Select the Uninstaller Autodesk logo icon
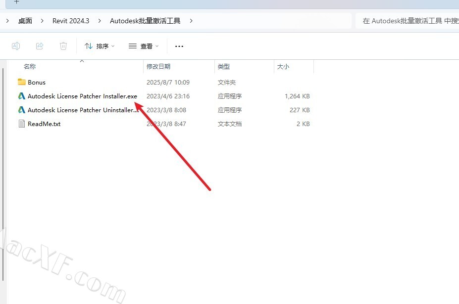This screenshot has width=459, height=304. pyautogui.click(x=22, y=110)
